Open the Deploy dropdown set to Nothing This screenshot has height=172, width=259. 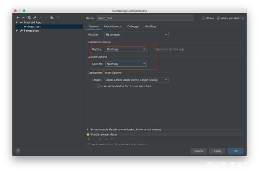[x=126, y=49]
